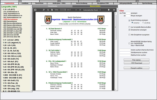This screenshot has width=157, height=100.
Task: Switch to the Einzelstarter tab
Action: [x=53, y=6]
